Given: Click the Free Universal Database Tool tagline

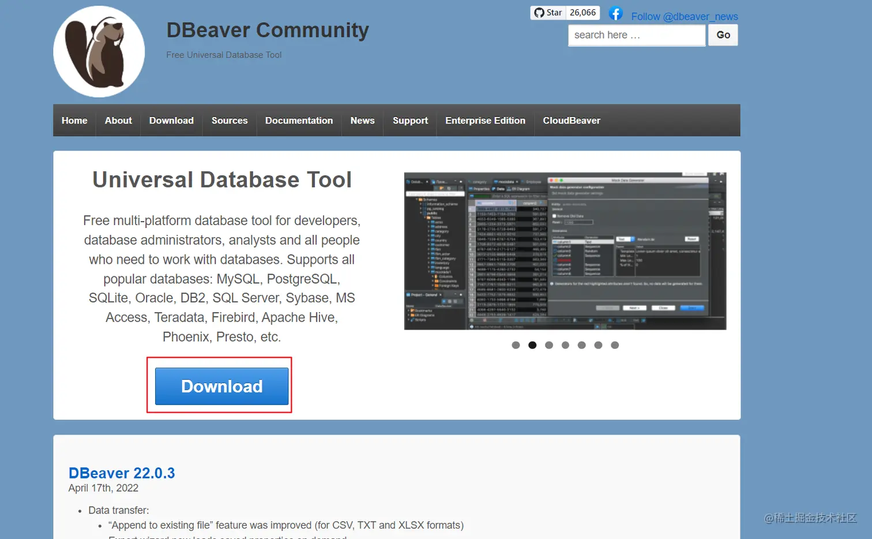Looking at the screenshot, I should [224, 55].
